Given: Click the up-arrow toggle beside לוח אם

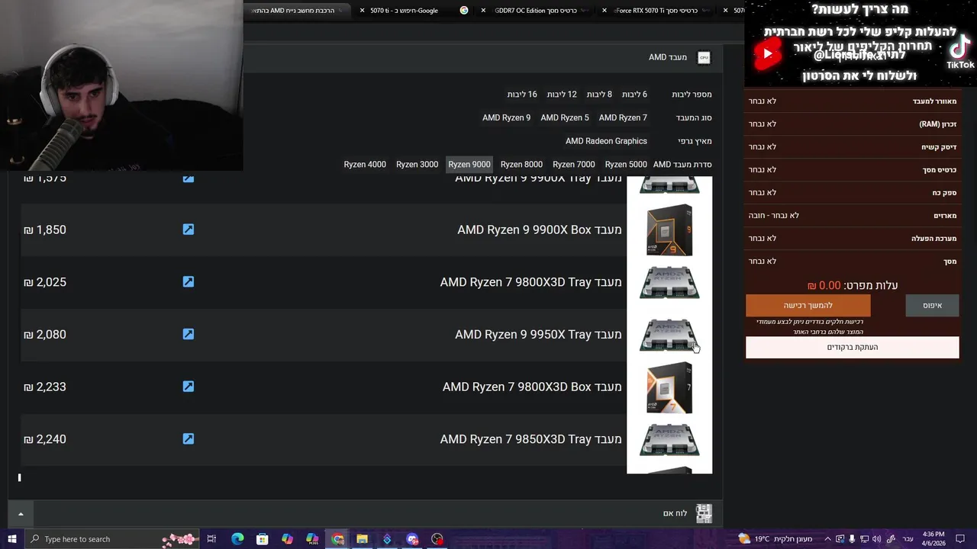Looking at the screenshot, I should (21, 514).
